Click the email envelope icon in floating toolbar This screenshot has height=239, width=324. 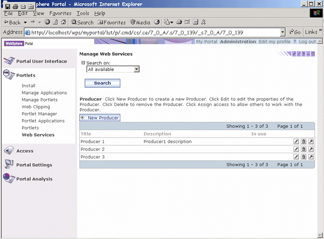pyautogui.click(x=23, y=7)
